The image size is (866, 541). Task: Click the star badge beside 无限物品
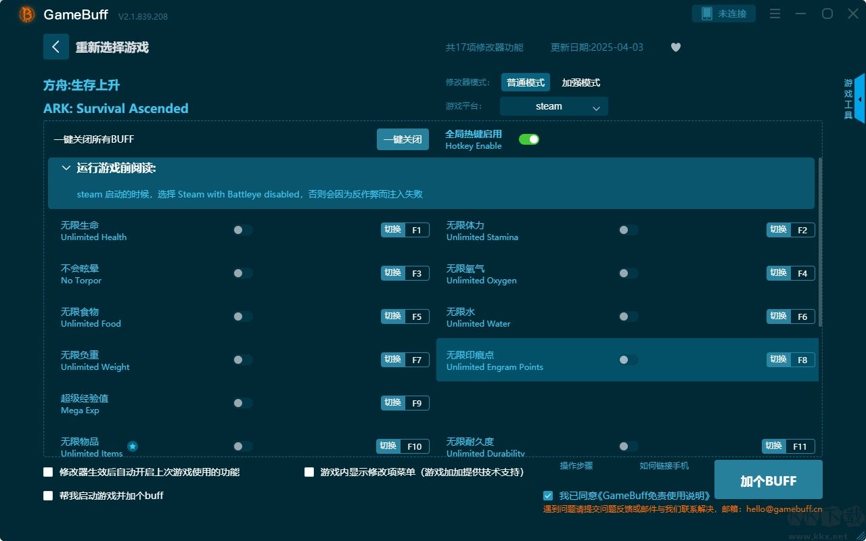coord(133,446)
